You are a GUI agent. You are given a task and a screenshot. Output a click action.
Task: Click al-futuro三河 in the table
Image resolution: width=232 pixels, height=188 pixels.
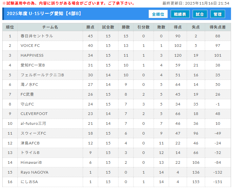tap(33, 123)
